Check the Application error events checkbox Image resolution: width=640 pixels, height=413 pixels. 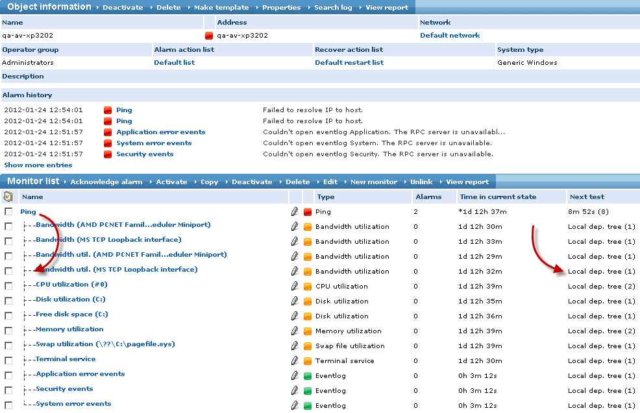pyautogui.click(x=8, y=375)
